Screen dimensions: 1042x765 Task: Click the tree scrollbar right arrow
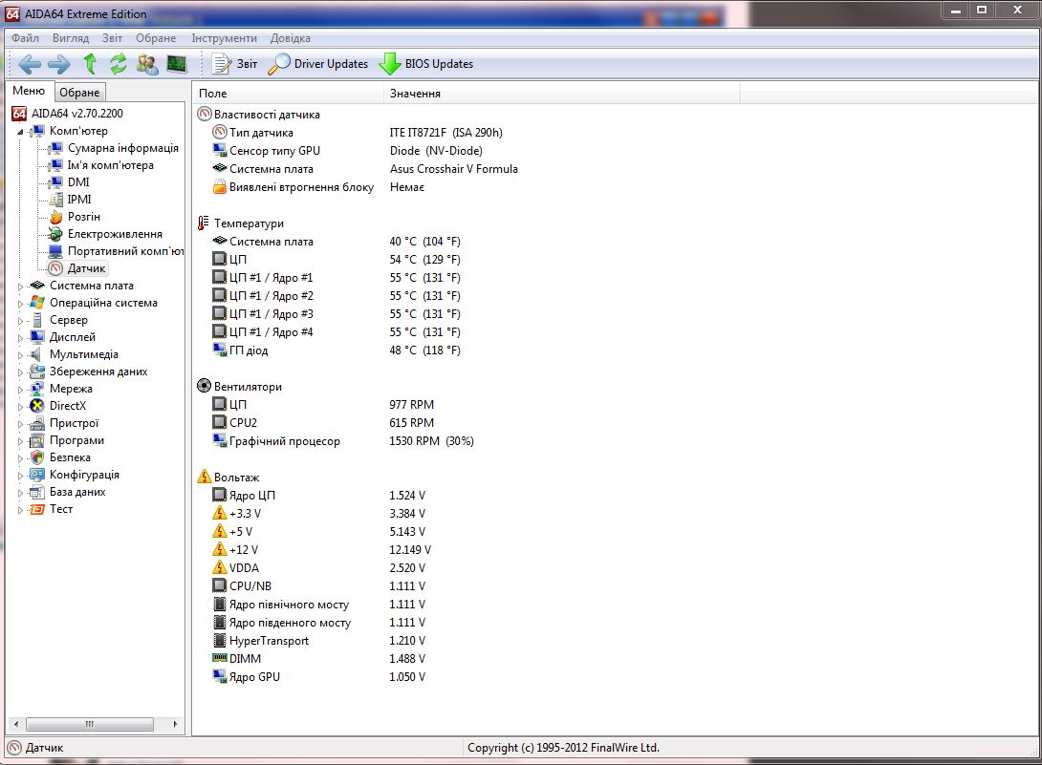pos(175,724)
